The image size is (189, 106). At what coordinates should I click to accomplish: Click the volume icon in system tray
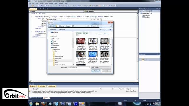pyautogui.click(x=148, y=104)
